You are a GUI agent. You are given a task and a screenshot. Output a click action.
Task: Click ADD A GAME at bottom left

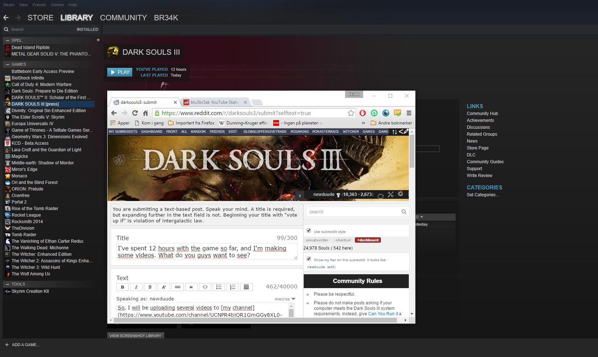click(x=22, y=345)
